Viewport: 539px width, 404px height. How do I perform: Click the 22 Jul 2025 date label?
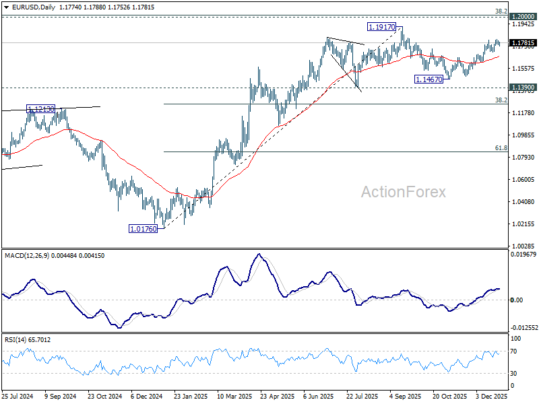(362, 396)
